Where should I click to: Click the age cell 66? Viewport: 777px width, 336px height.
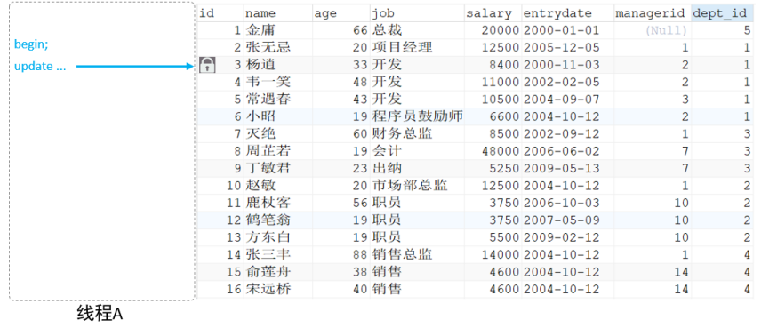point(341,30)
